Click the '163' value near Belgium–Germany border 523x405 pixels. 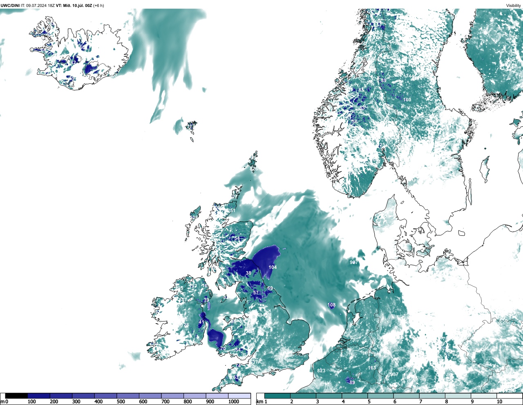(x=372, y=368)
